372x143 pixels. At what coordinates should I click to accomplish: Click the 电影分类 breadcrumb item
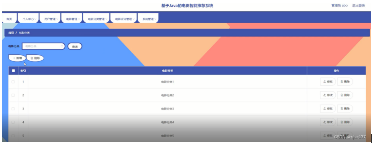tap(24, 33)
